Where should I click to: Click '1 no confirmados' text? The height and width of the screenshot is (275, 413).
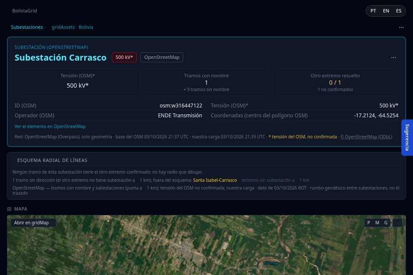(x=335, y=89)
